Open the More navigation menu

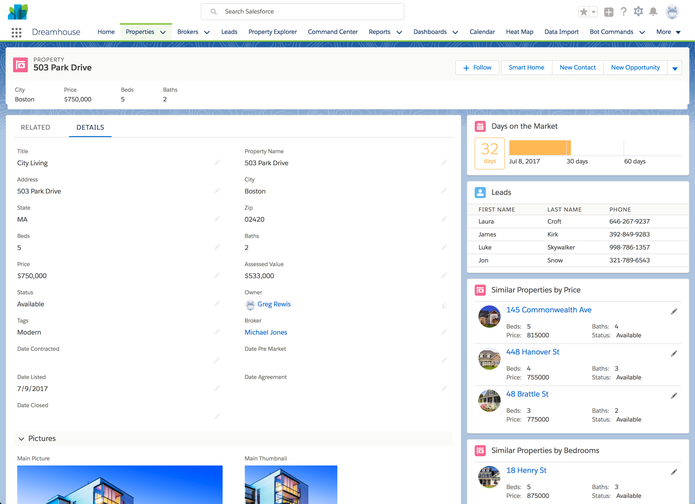pos(668,32)
